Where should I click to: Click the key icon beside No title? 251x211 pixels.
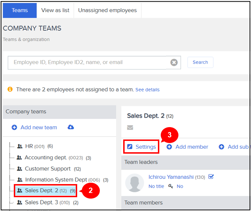pos(171,186)
